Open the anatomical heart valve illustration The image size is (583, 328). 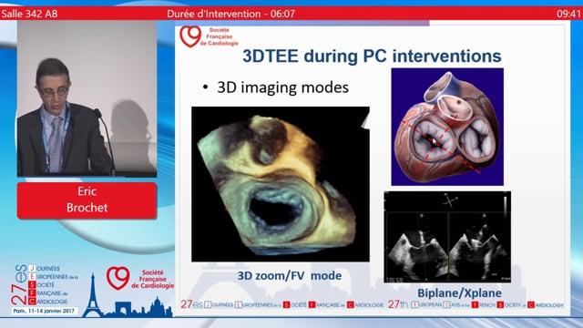[447, 127]
